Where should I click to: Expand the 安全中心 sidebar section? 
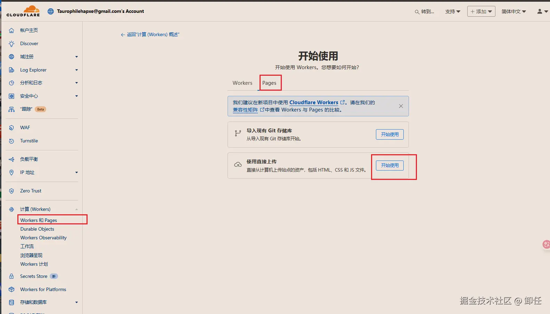pos(76,96)
